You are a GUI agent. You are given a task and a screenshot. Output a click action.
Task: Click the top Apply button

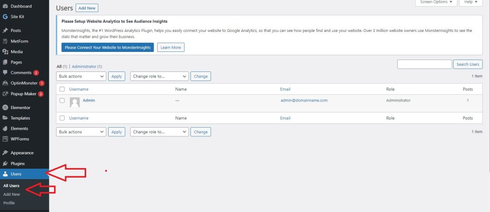pos(117,76)
